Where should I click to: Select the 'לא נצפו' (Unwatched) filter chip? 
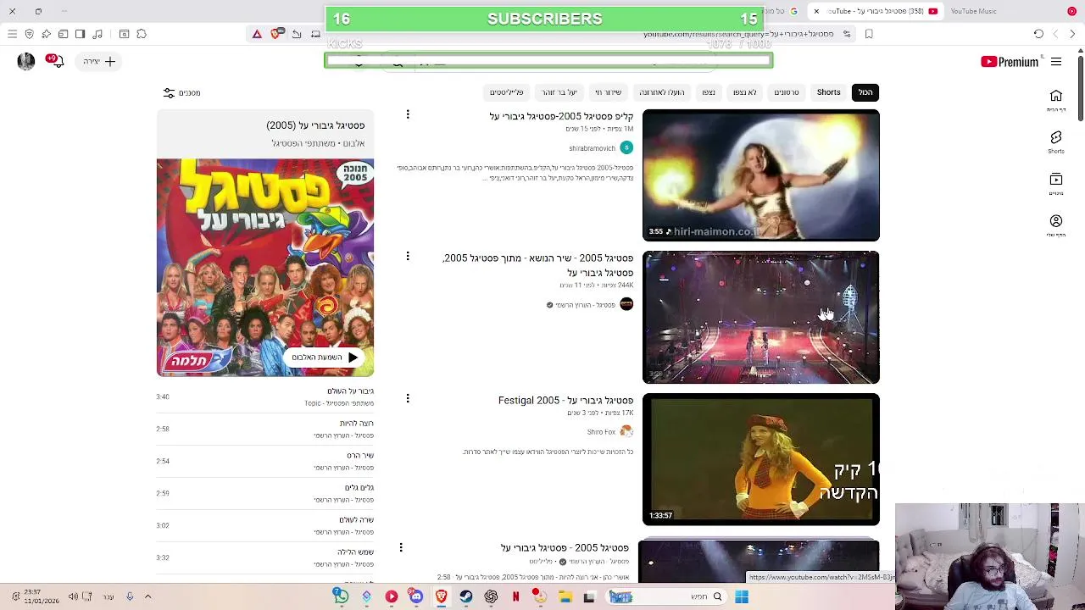point(744,92)
